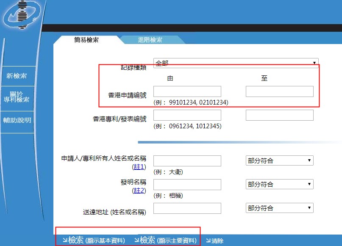This screenshot has width=342, height=246.
Task: Click the example text (例： 大衛)
Action: (168, 172)
